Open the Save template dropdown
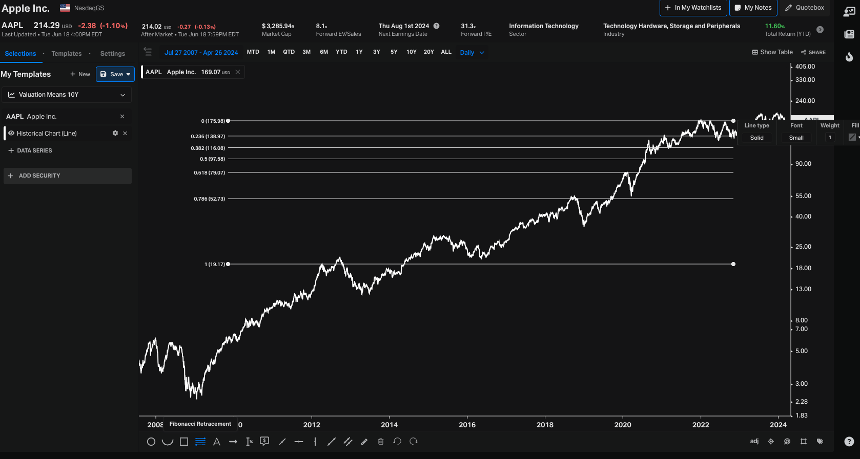The width and height of the screenshot is (860, 459). pos(115,74)
